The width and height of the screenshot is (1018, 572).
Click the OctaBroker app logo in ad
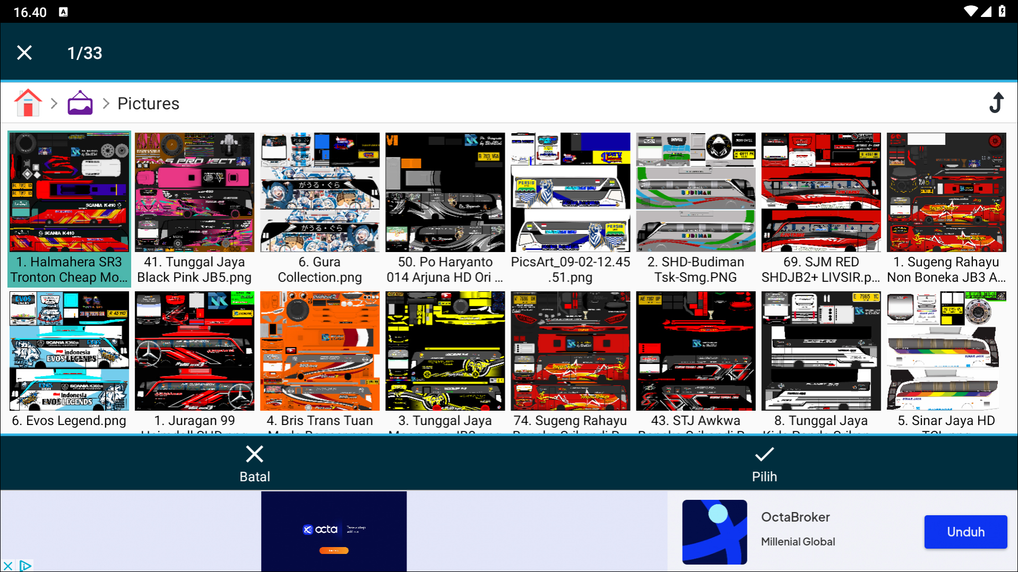[714, 532]
